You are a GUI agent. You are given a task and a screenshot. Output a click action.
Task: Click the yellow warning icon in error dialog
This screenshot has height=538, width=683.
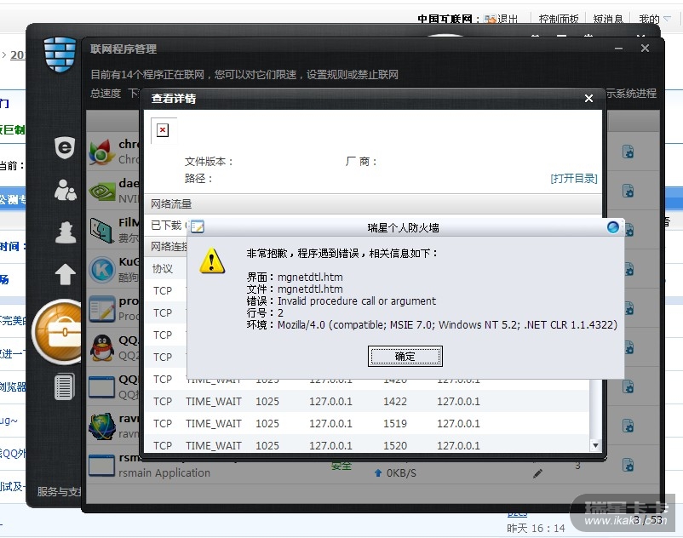click(212, 260)
